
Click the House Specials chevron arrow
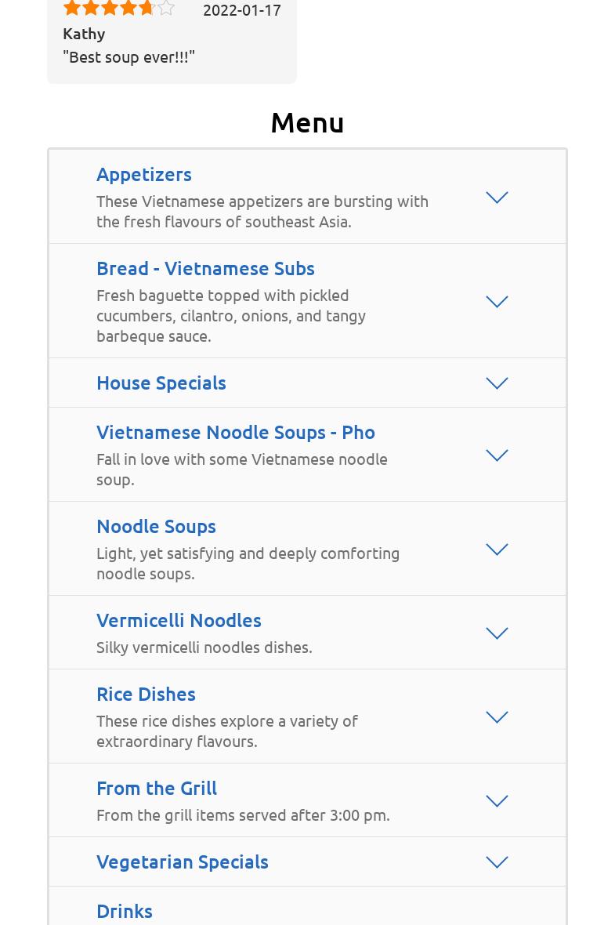pyautogui.click(x=497, y=383)
